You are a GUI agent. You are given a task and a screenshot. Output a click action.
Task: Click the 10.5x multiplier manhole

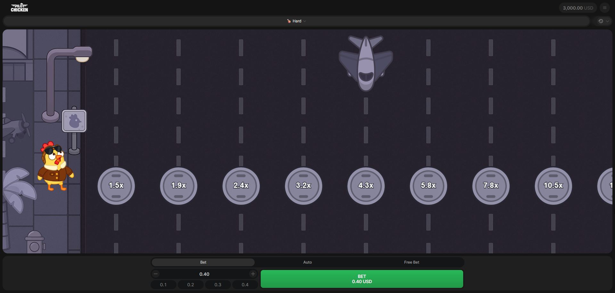553,186
